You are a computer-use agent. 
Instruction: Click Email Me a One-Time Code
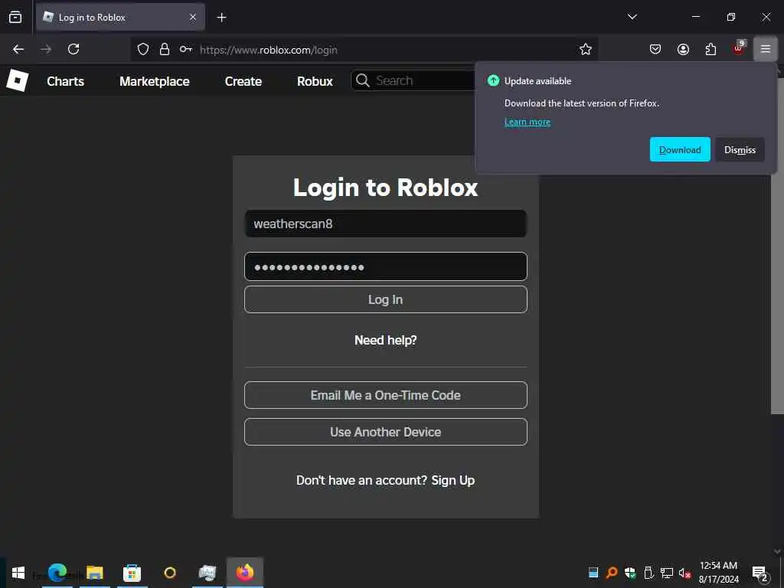click(386, 395)
